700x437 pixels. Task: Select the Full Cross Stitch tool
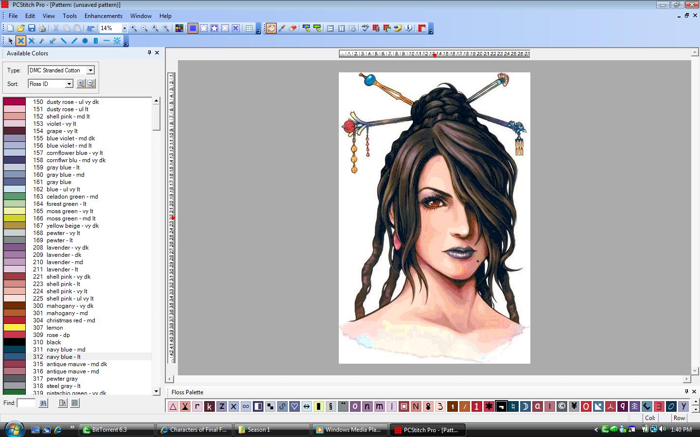coord(20,41)
